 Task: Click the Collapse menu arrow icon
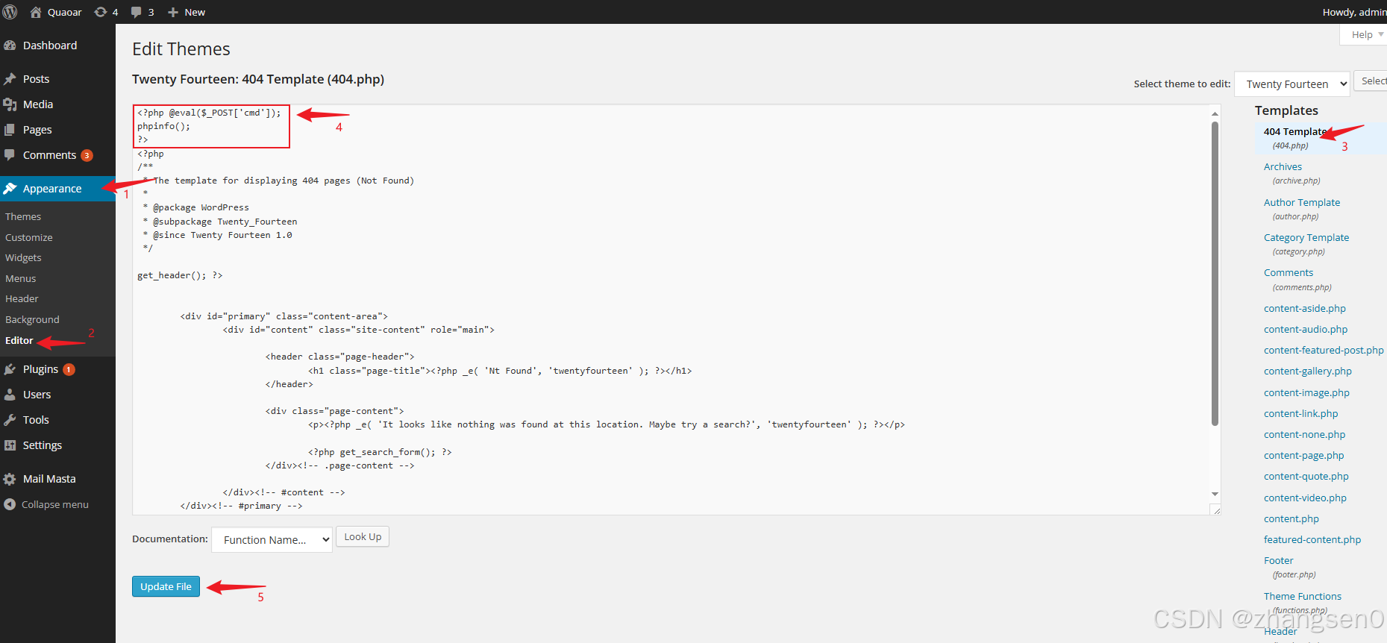coord(10,504)
